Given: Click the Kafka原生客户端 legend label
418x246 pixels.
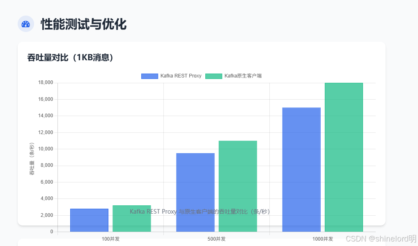Looking at the screenshot, I should point(243,76).
